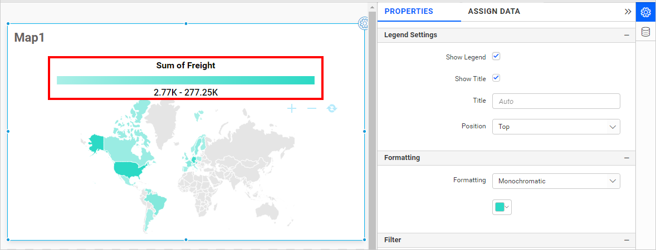The image size is (656, 250).
Task: Zoom in on the map
Action: (x=292, y=108)
